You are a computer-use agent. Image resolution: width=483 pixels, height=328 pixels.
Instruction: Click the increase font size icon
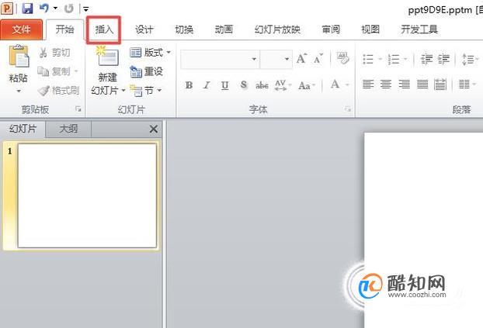tap(301, 58)
